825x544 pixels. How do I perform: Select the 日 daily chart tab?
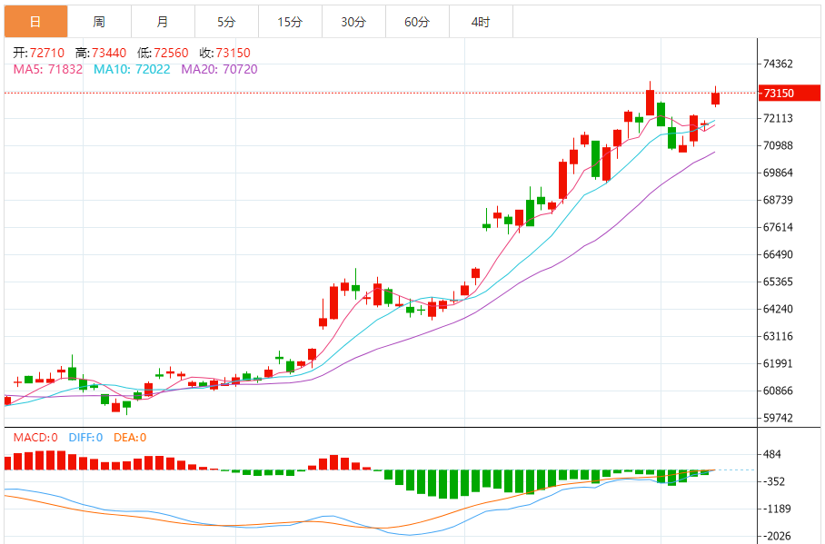35,22
